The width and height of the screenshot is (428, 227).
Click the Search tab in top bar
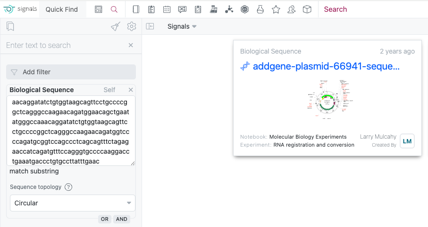click(x=336, y=9)
